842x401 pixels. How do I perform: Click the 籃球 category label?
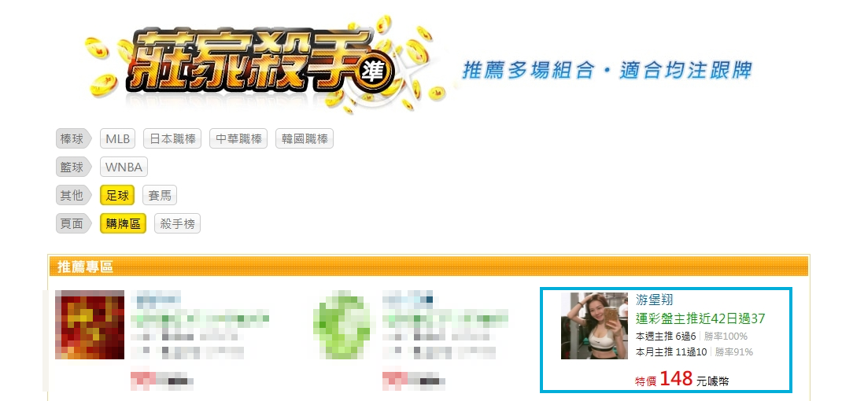pyautogui.click(x=73, y=167)
